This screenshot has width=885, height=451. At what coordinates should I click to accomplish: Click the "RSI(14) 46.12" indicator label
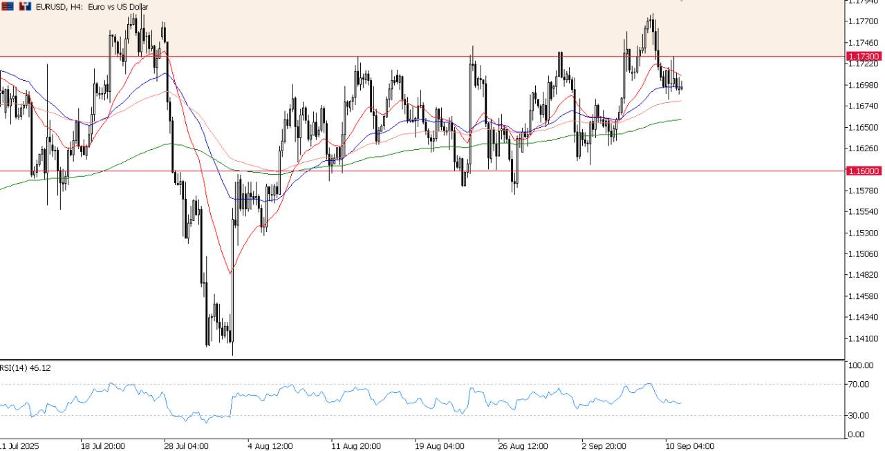click(x=25, y=368)
